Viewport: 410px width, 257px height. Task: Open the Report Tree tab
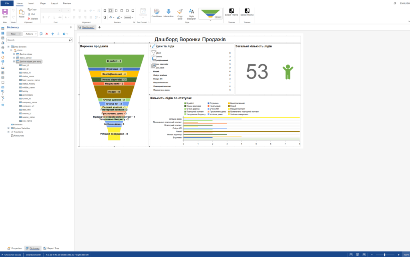[51, 248]
